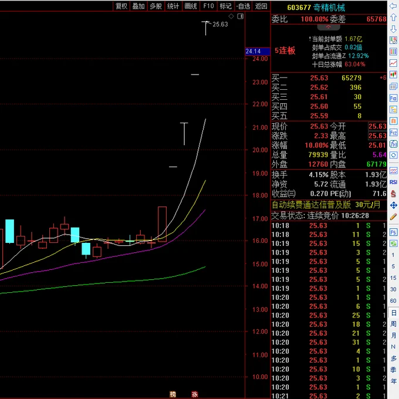
Task: Expand the collapse chevron under 委比
Action: 328,27
